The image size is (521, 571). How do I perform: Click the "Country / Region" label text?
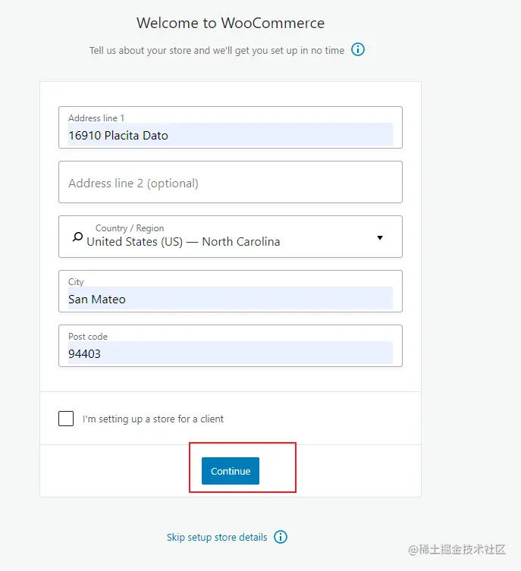130,228
